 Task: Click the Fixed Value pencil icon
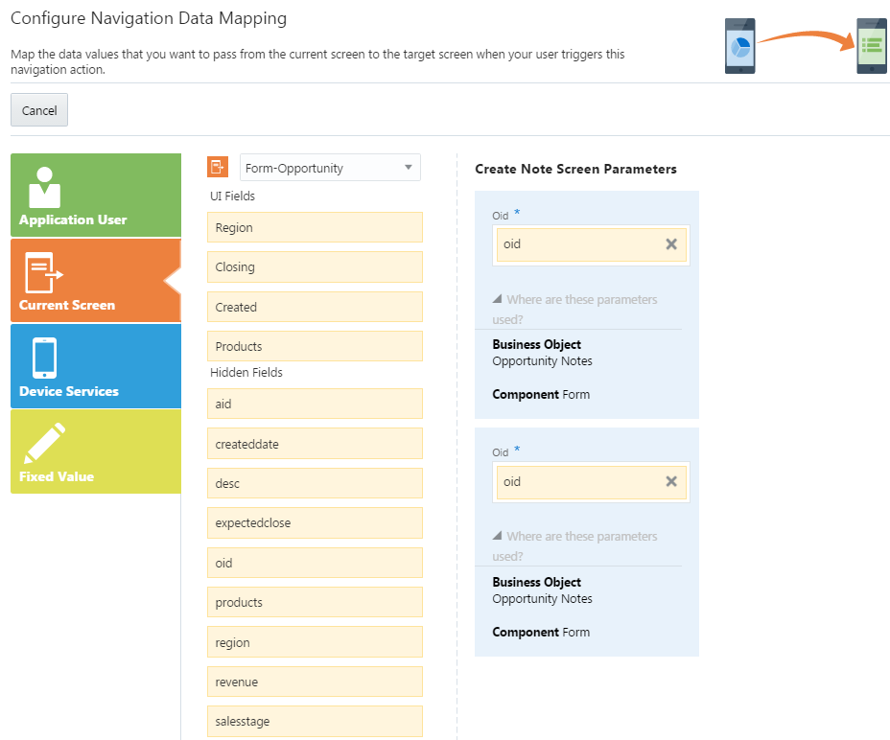[x=44, y=443]
